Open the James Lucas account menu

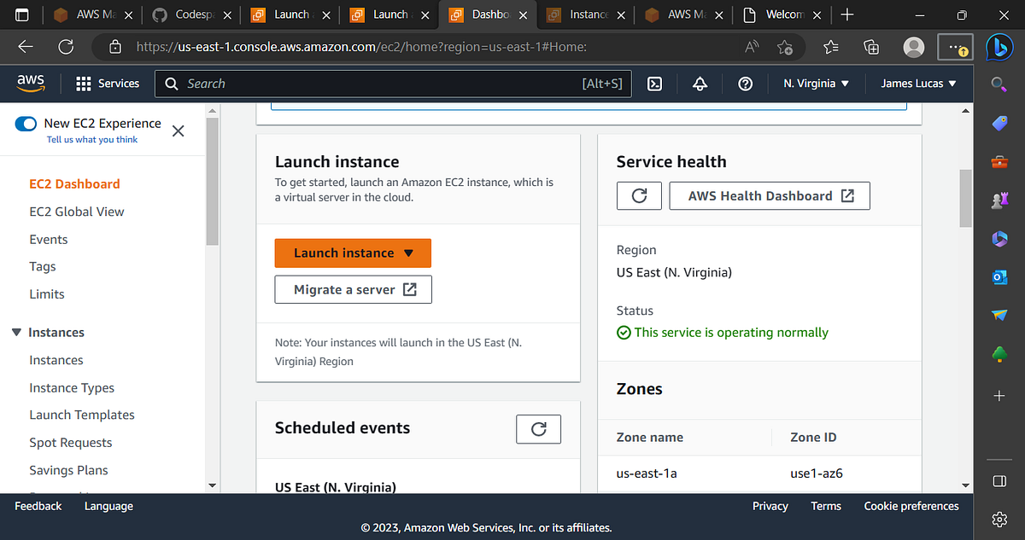pyautogui.click(x=918, y=83)
